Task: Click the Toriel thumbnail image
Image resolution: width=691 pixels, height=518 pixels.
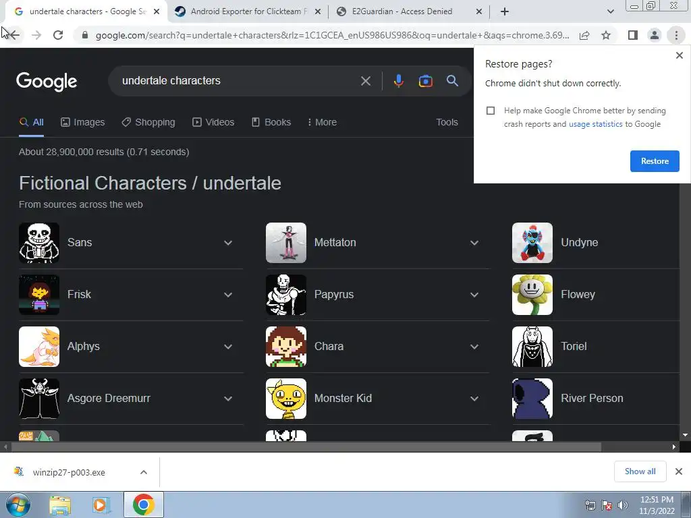Action: [x=532, y=347]
